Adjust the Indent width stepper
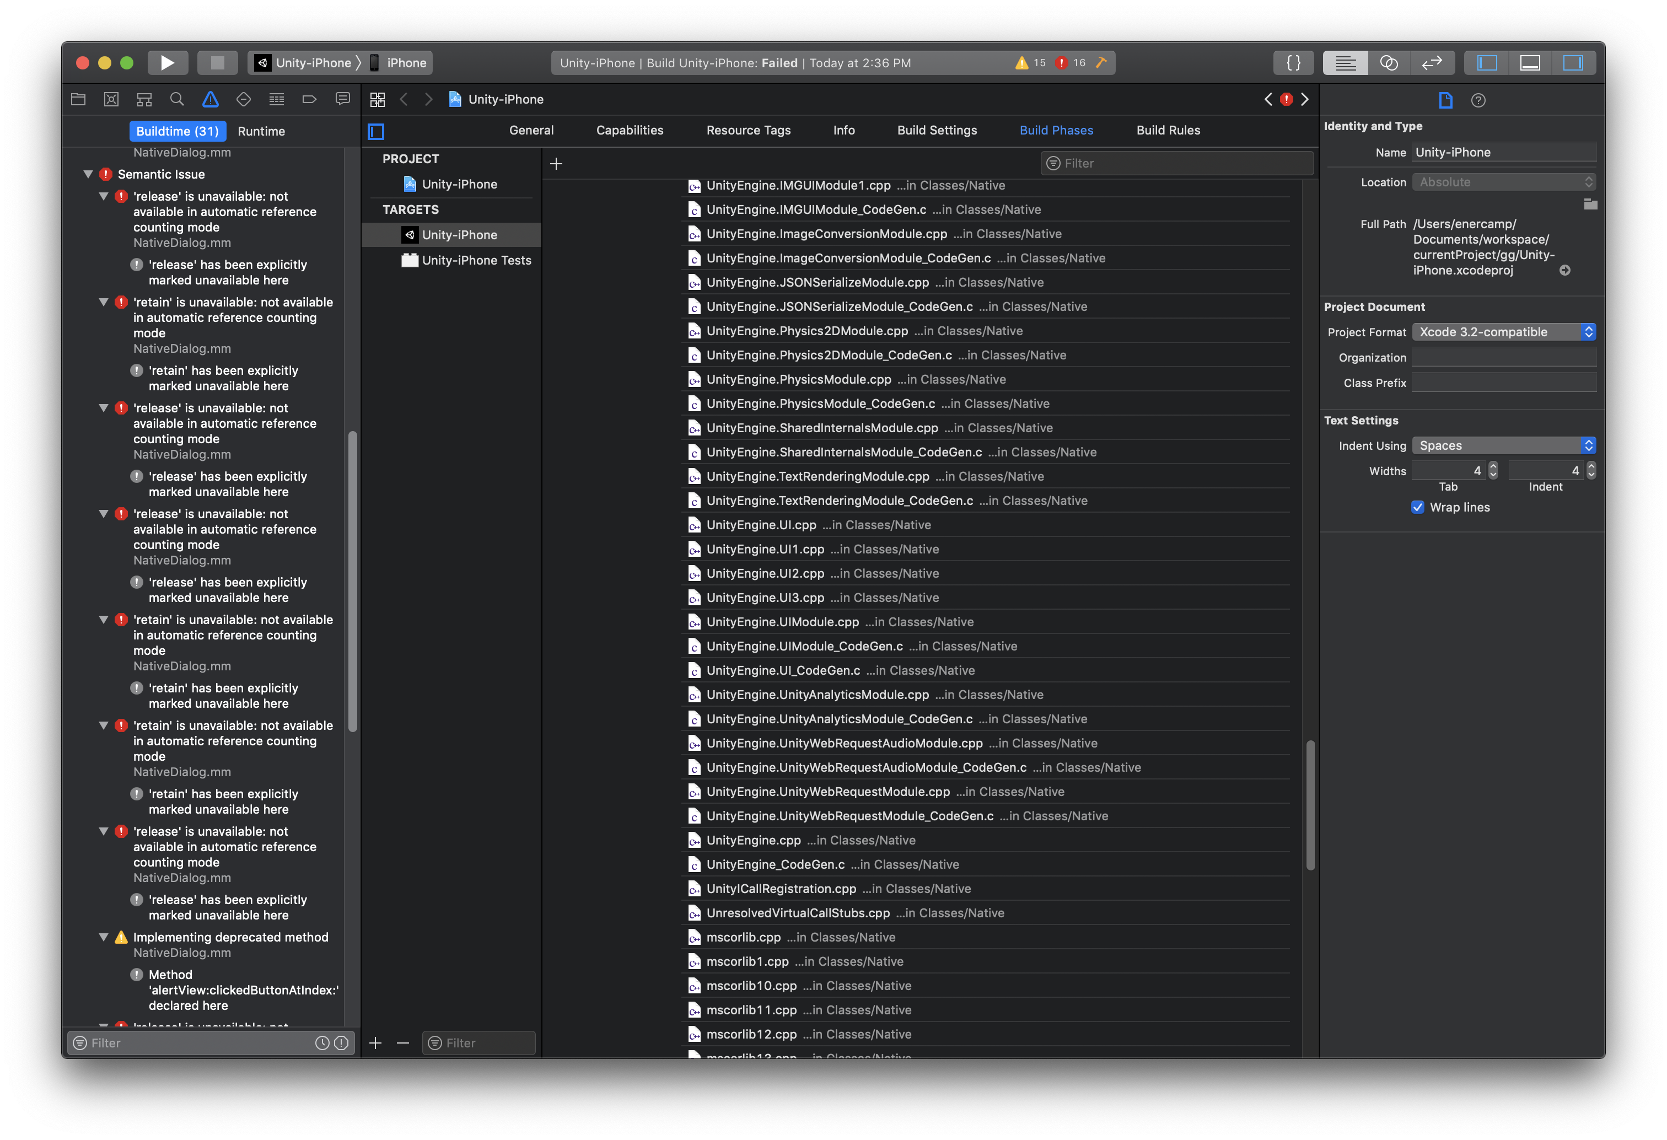Viewport: 1667px width, 1140px height. coord(1591,471)
